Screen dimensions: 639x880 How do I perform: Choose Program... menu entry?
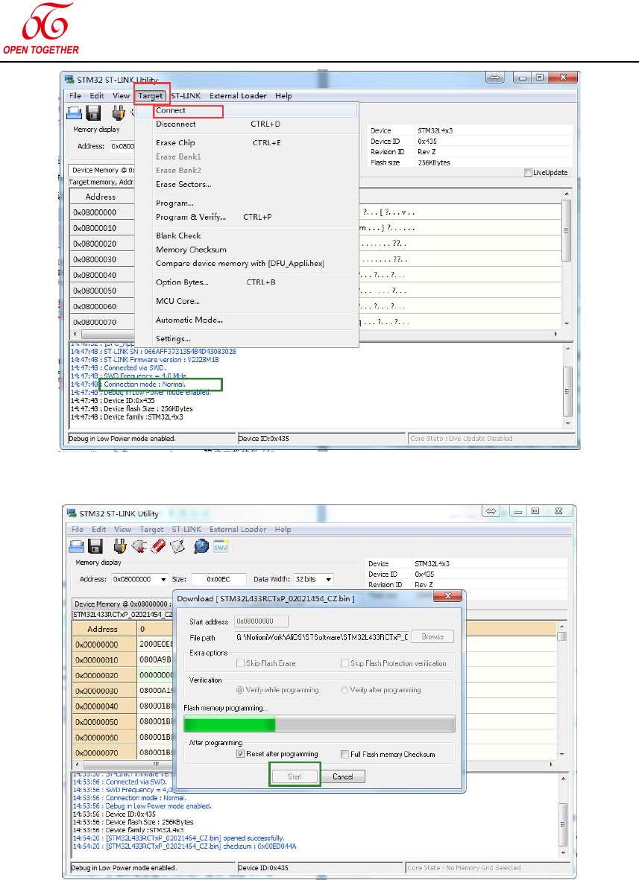click(256, 203)
